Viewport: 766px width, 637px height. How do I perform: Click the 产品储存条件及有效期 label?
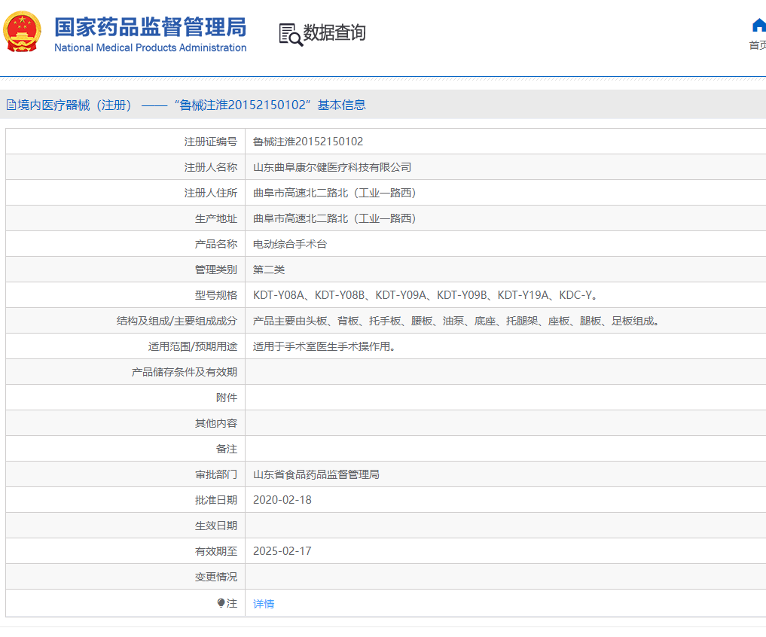185,372
